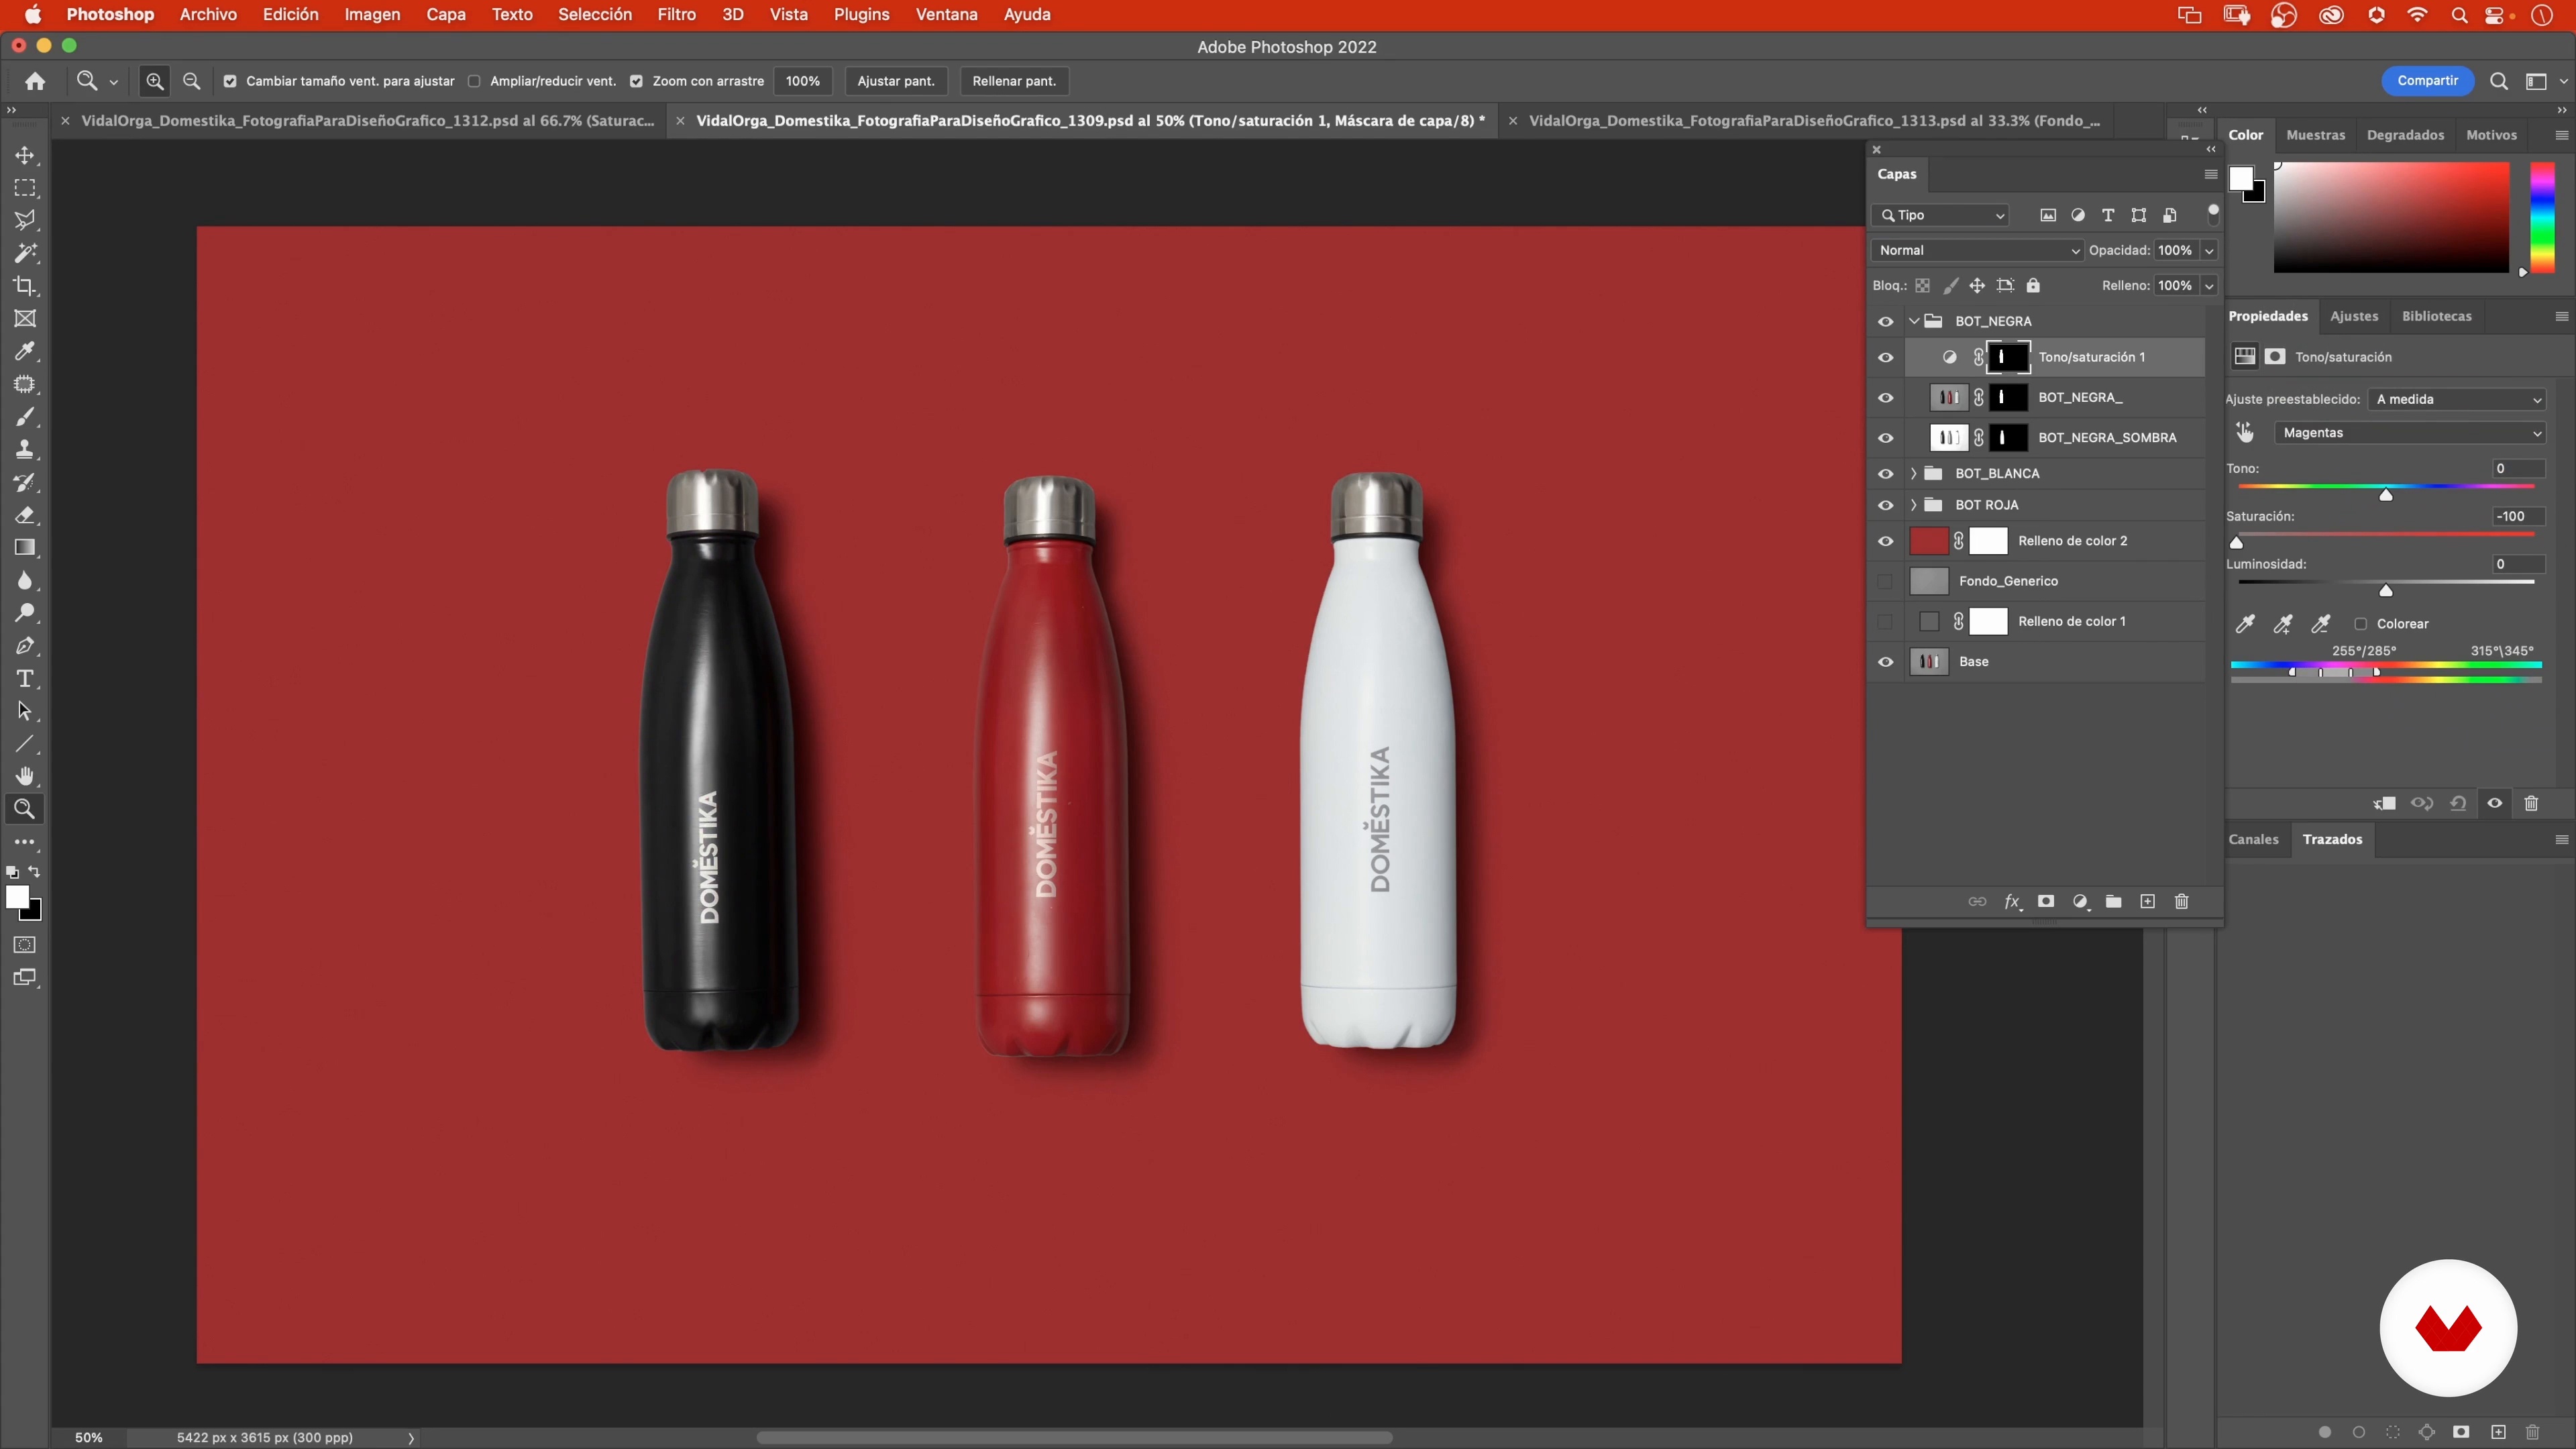Click the Rellenar pant. button

tap(1014, 81)
